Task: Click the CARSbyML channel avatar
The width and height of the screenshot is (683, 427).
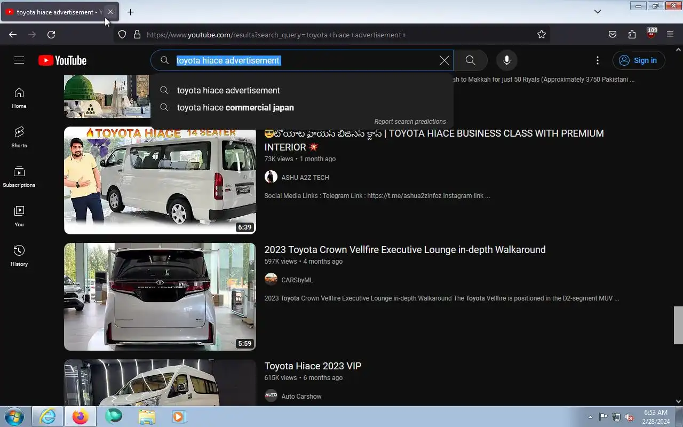Action: click(271, 280)
